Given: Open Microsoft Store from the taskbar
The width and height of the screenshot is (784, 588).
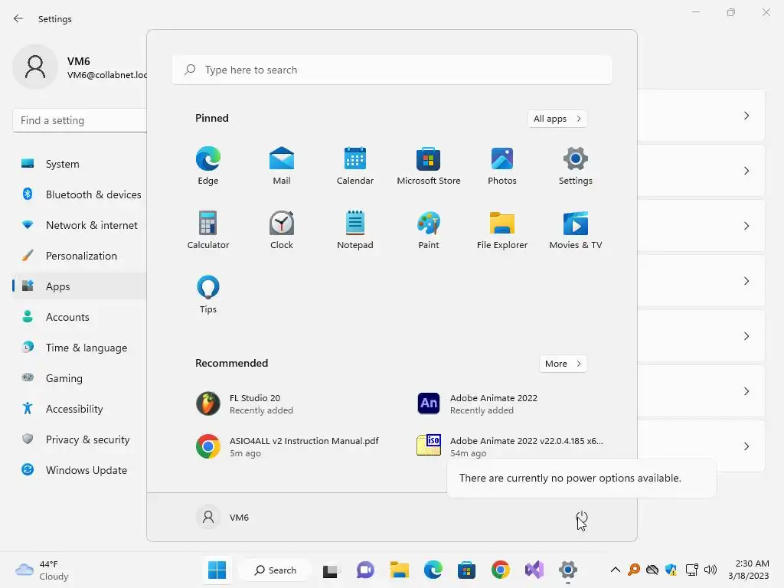Looking at the screenshot, I should [x=466, y=570].
